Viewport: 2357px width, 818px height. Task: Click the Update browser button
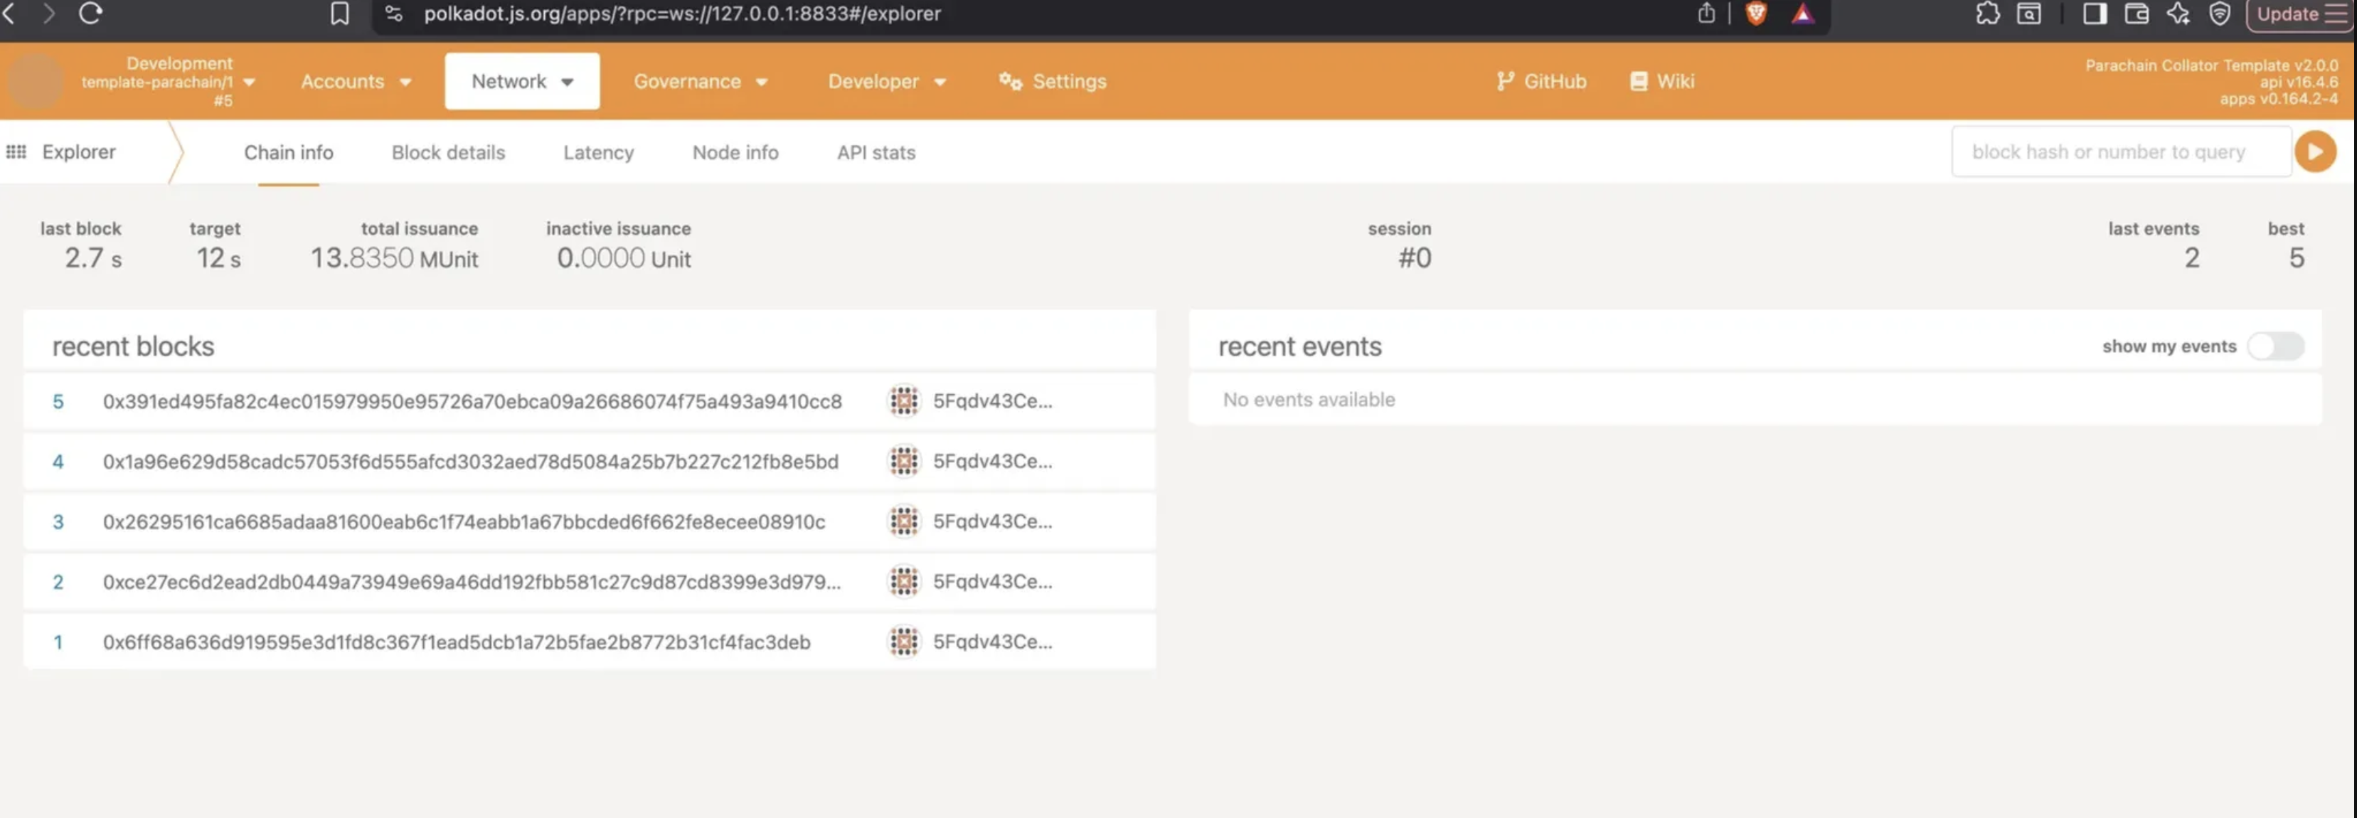tap(2299, 15)
